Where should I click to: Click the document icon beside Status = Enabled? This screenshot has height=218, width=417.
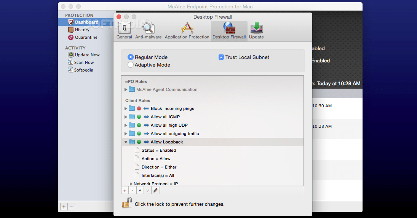pos(137,150)
